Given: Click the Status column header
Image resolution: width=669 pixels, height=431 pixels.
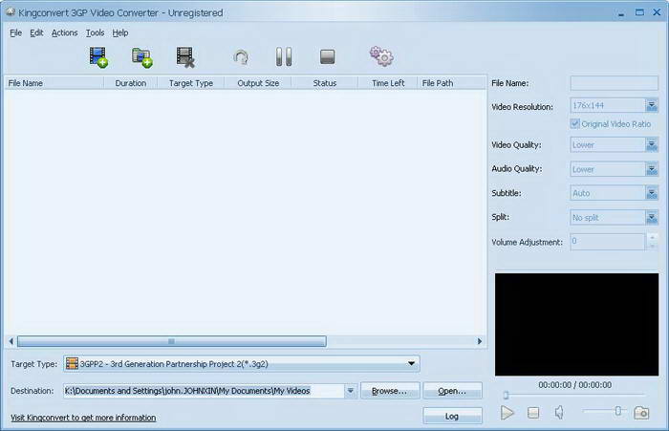Looking at the screenshot, I should click(x=325, y=83).
